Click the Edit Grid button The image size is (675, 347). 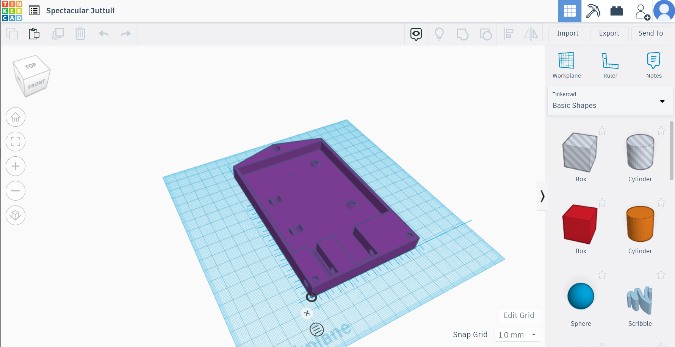(518, 315)
